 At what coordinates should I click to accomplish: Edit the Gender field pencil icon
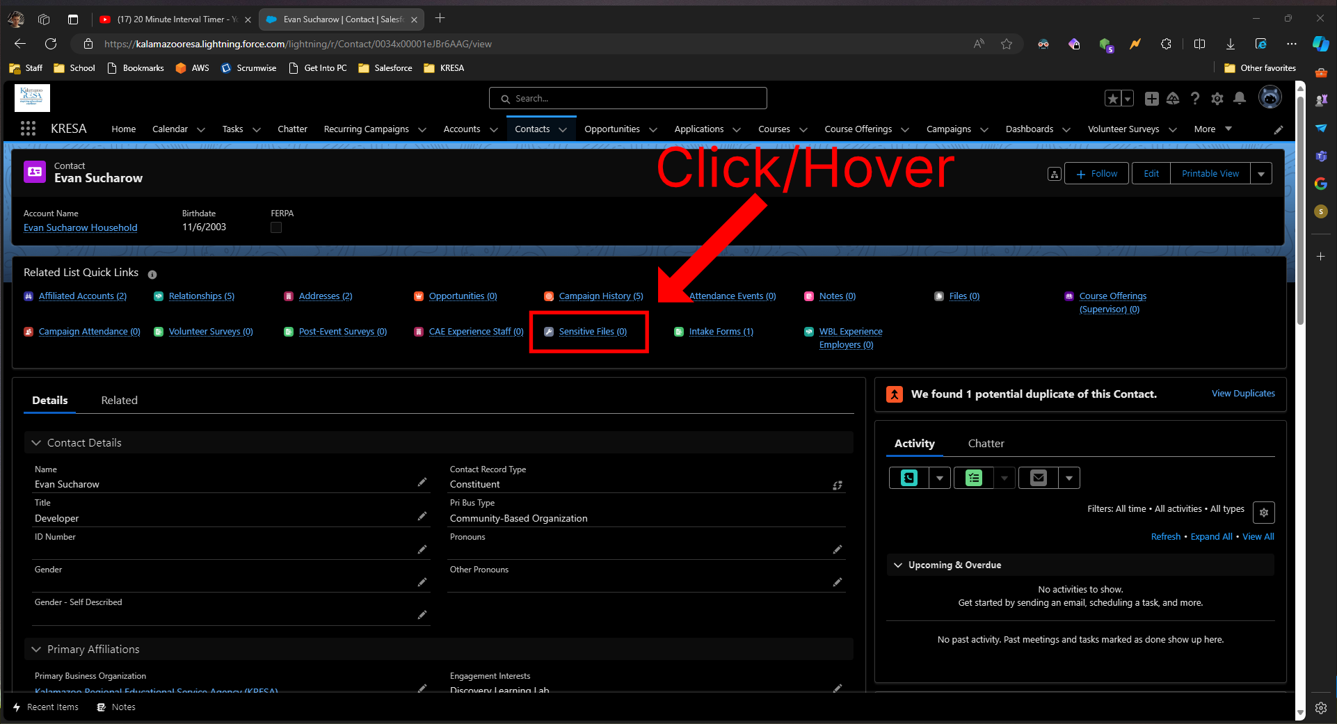coord(422,582)
